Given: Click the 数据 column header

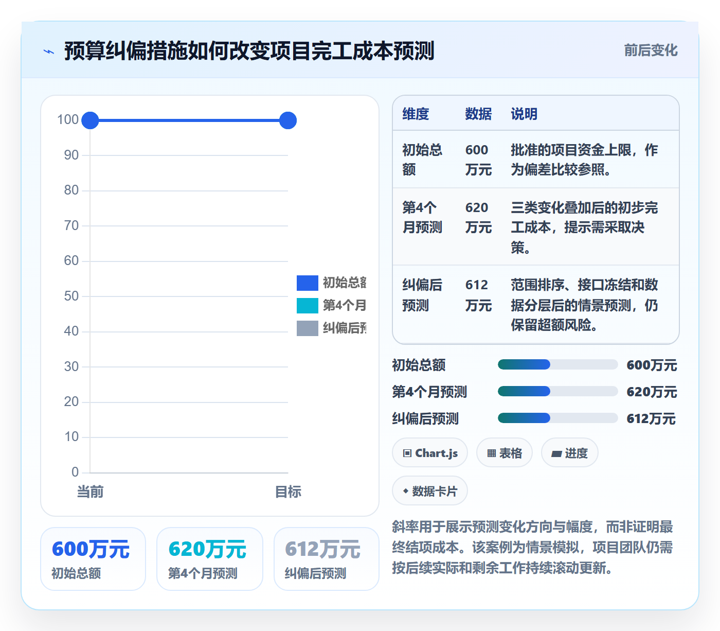Looking at the screenshot, I should coord(478,114).
